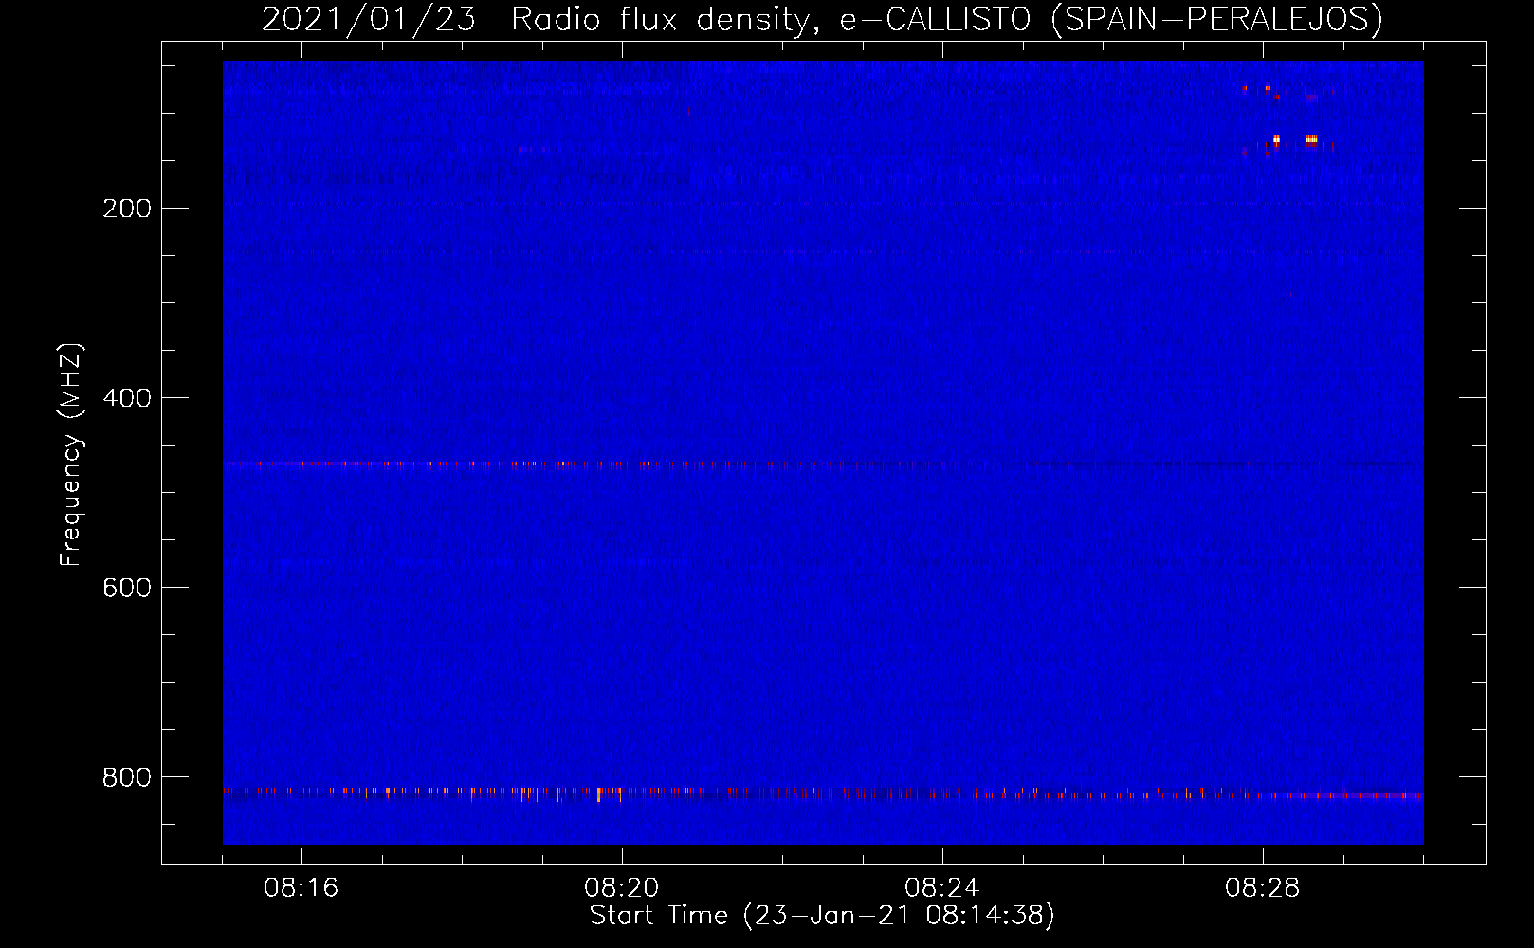Click the 800 frequency tick label
Image resolution: width=1534 pixels, height=948 pixels.
(x=127, y=777)
